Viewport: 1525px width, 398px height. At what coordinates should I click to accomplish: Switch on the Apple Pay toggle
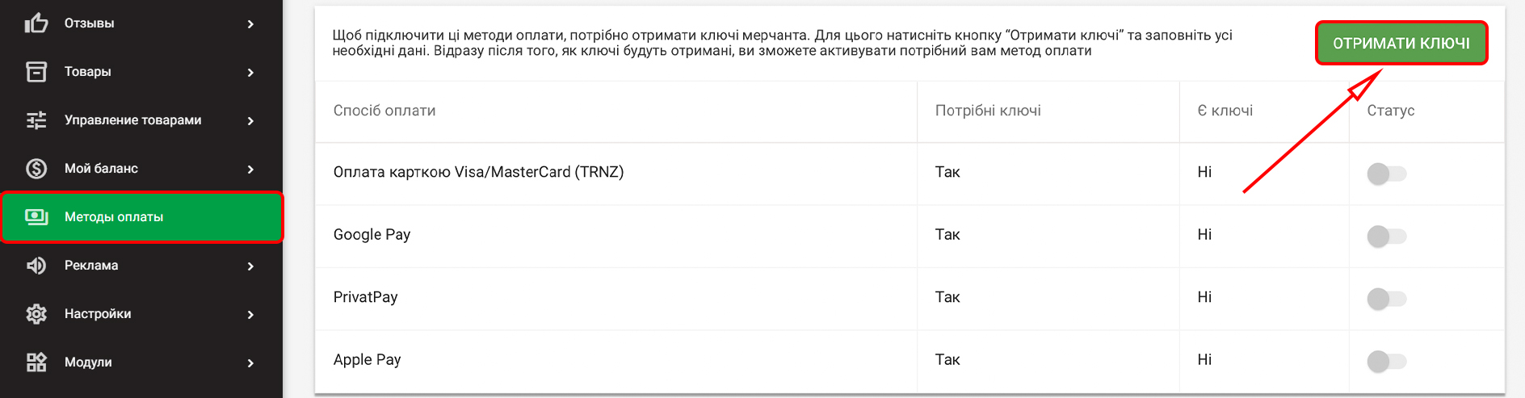tap(1386, 361)
